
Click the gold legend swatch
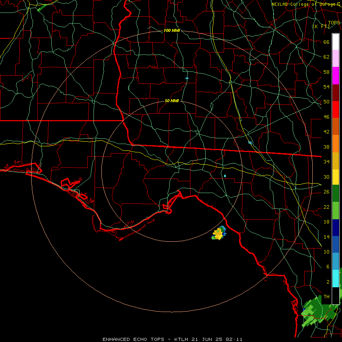pyautogui.click(x=336, y=161)
